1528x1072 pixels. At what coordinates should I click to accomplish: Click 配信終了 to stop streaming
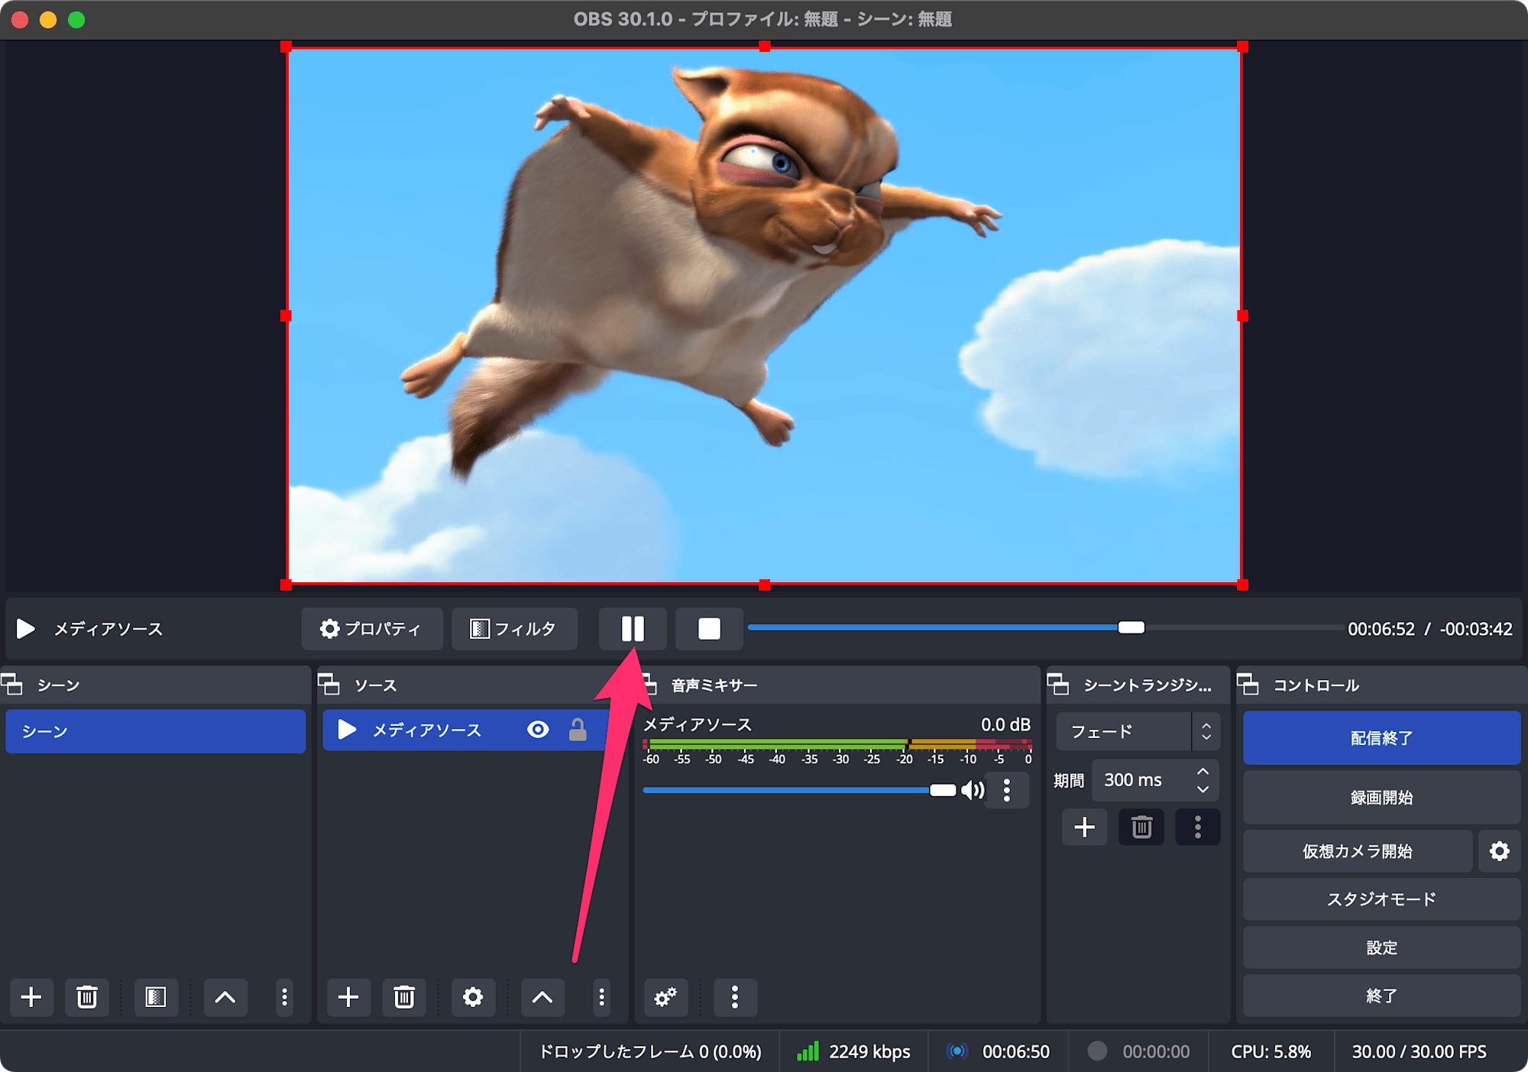(x=1381, y=738)
